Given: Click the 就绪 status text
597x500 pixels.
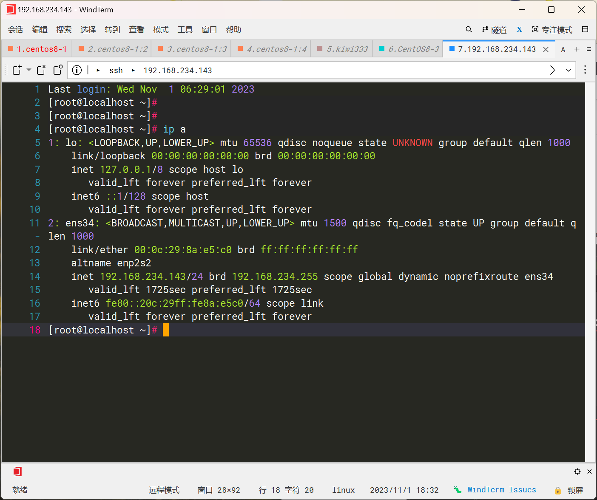Looking at the screenshot, I should coord(20,490).
